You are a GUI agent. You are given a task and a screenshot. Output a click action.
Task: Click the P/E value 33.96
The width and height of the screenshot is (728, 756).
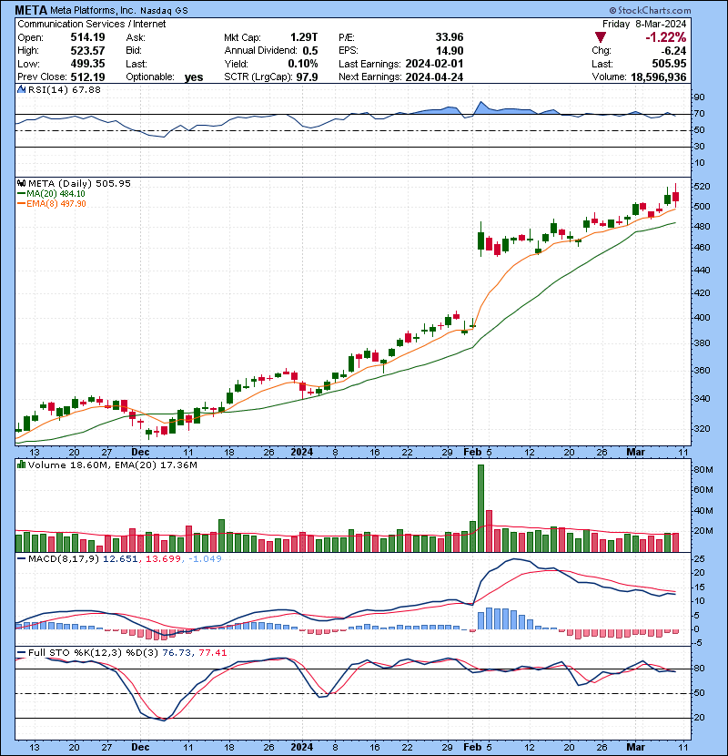450,37
